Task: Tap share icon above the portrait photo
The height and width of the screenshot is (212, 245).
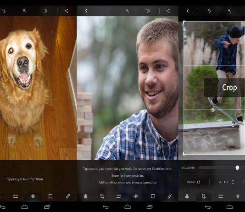Action: (168, 11)
